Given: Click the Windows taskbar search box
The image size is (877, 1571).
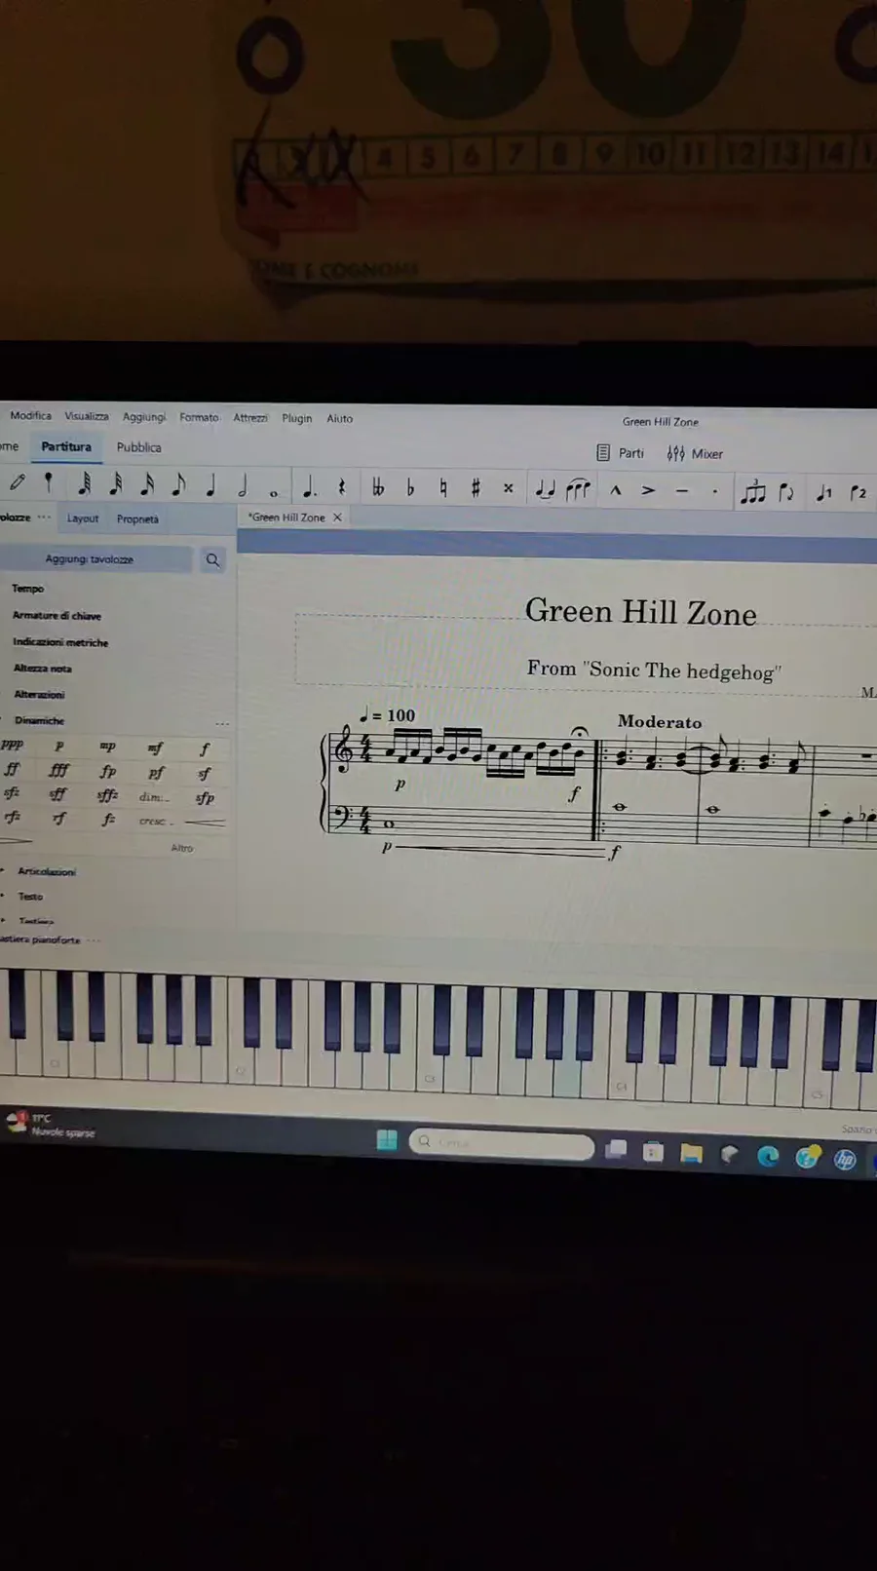Looking at the screenshot, I should point(502,1144).
